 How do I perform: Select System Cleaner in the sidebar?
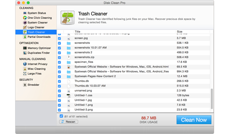click(37, 23)
